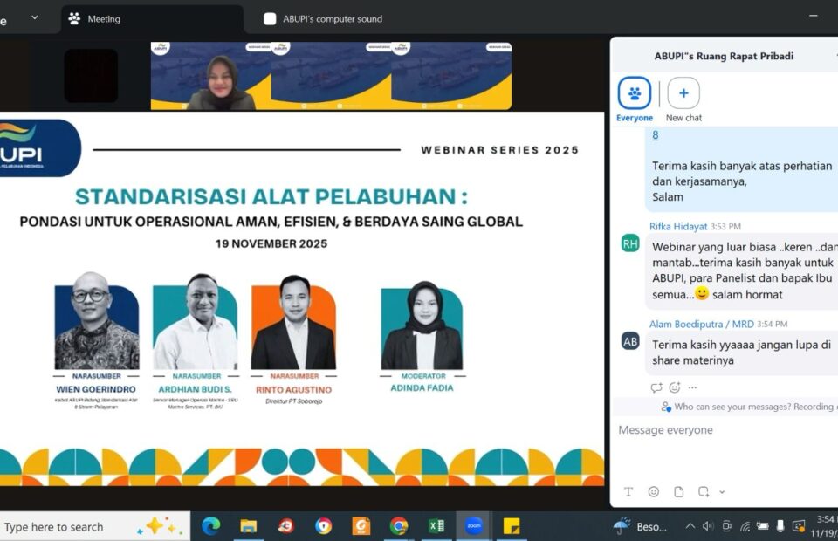This screenshot has height=541, width=838.
Task: Open Microsoft Edge from taskbar
Action: click(x=211, y=526)
